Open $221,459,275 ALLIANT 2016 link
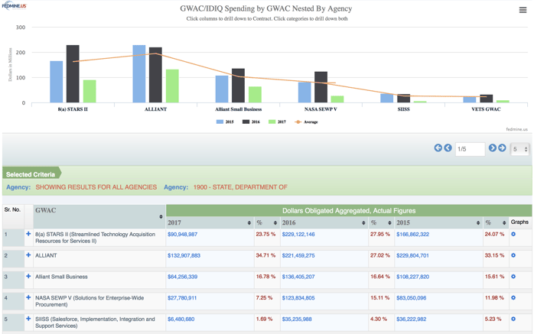 (x=298, y=255)
